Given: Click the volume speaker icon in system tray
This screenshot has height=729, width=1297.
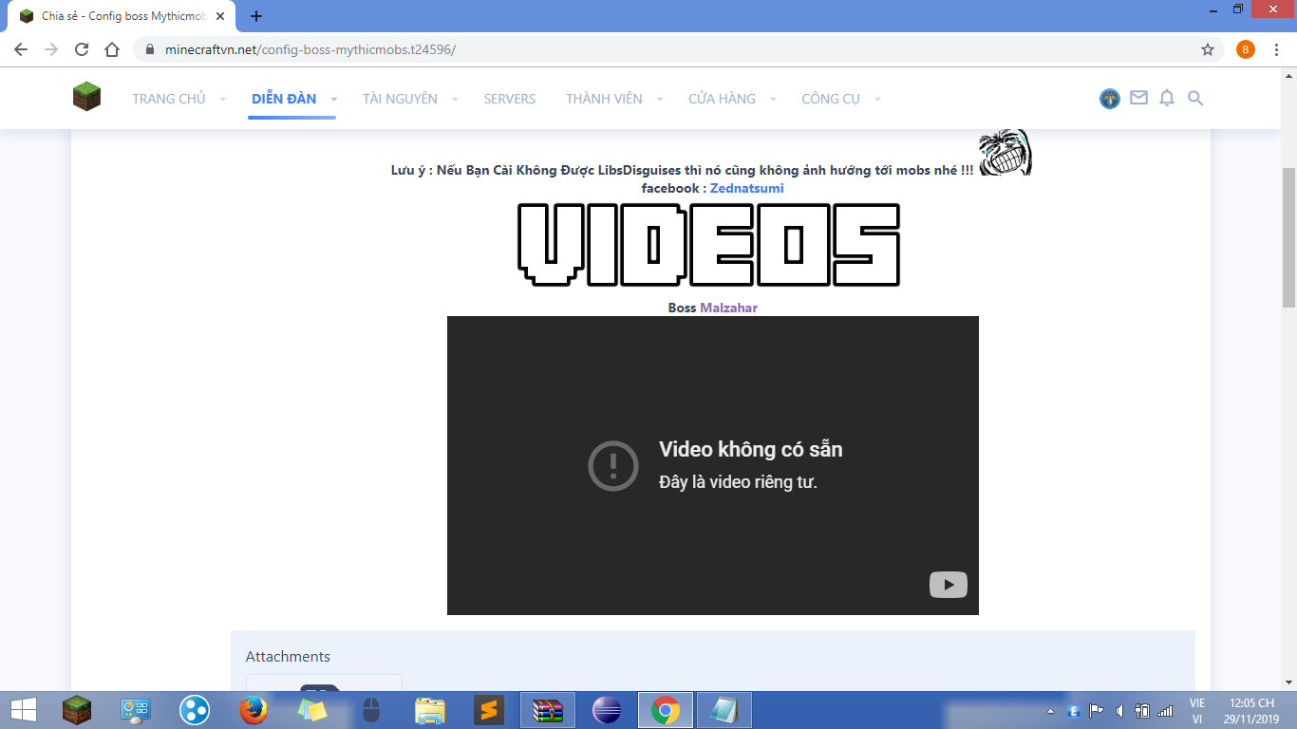Looking at the screenshot, I should [x=1120, y=710].
